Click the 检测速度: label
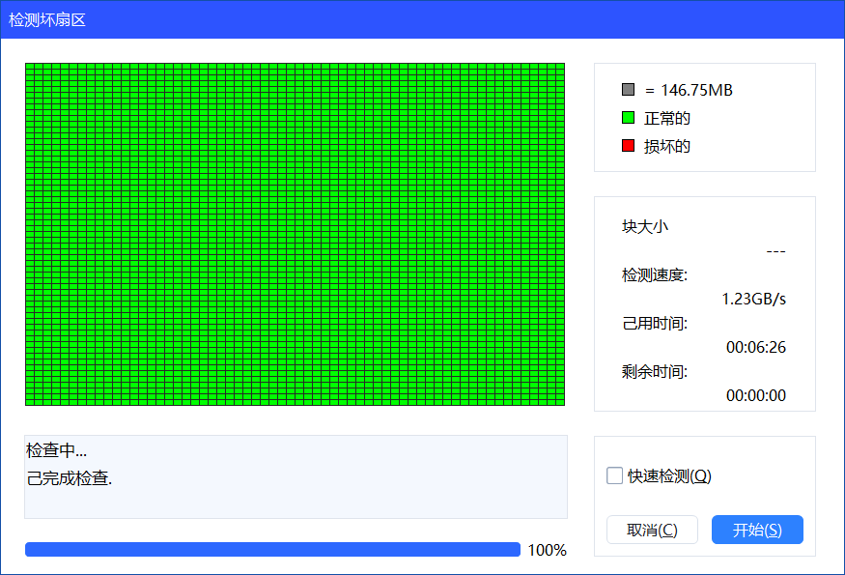This screenshot has width=845, height=575. tap(655, 275)
